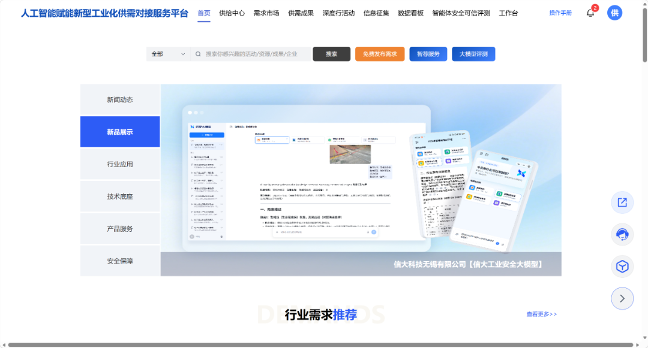Click the vertical scrollbar down arrow
This screenshot has height=348, width=648.
pyautogui.click(x=644, y=338)
